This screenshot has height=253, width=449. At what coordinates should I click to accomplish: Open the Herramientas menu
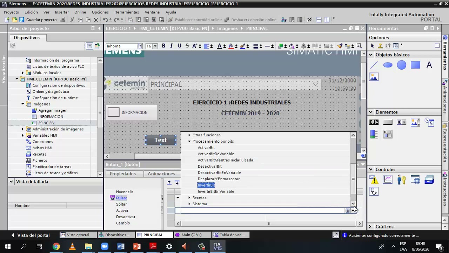[x=127, y=12]
